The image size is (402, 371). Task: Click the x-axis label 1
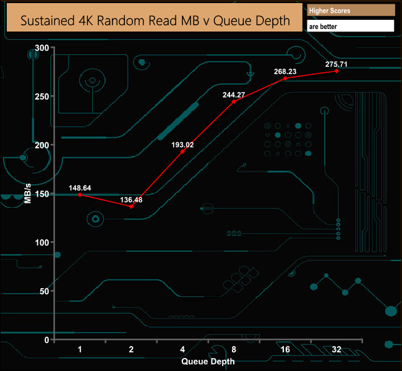pyautogui.click(x=80, y=349)
